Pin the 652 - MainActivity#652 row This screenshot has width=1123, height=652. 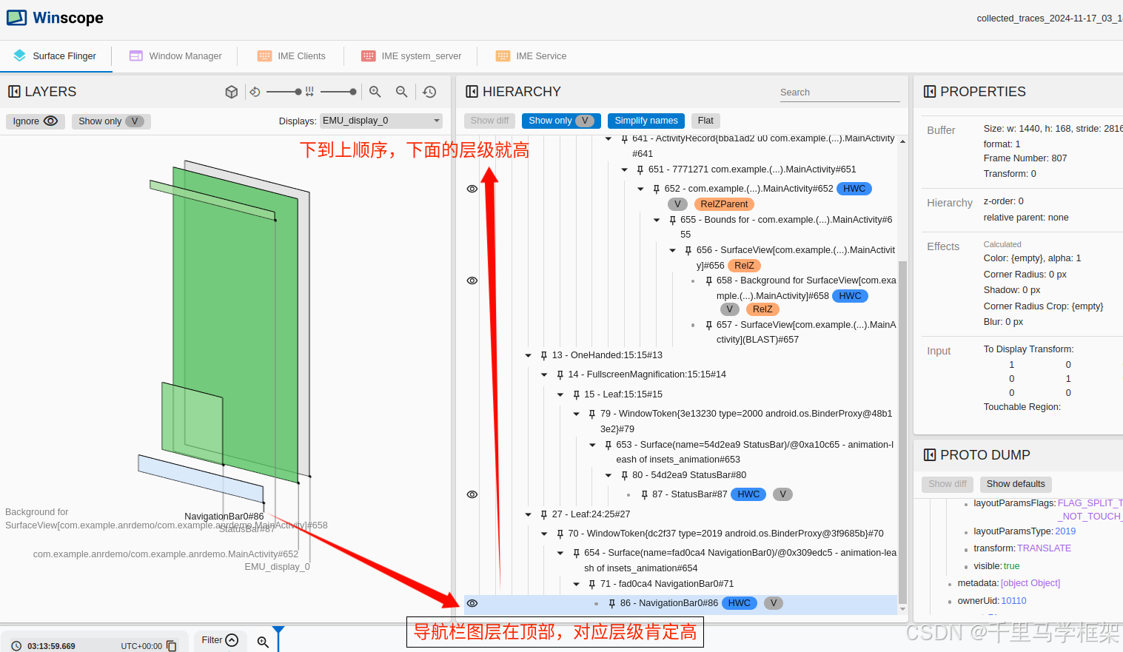(x=657, y=189)
